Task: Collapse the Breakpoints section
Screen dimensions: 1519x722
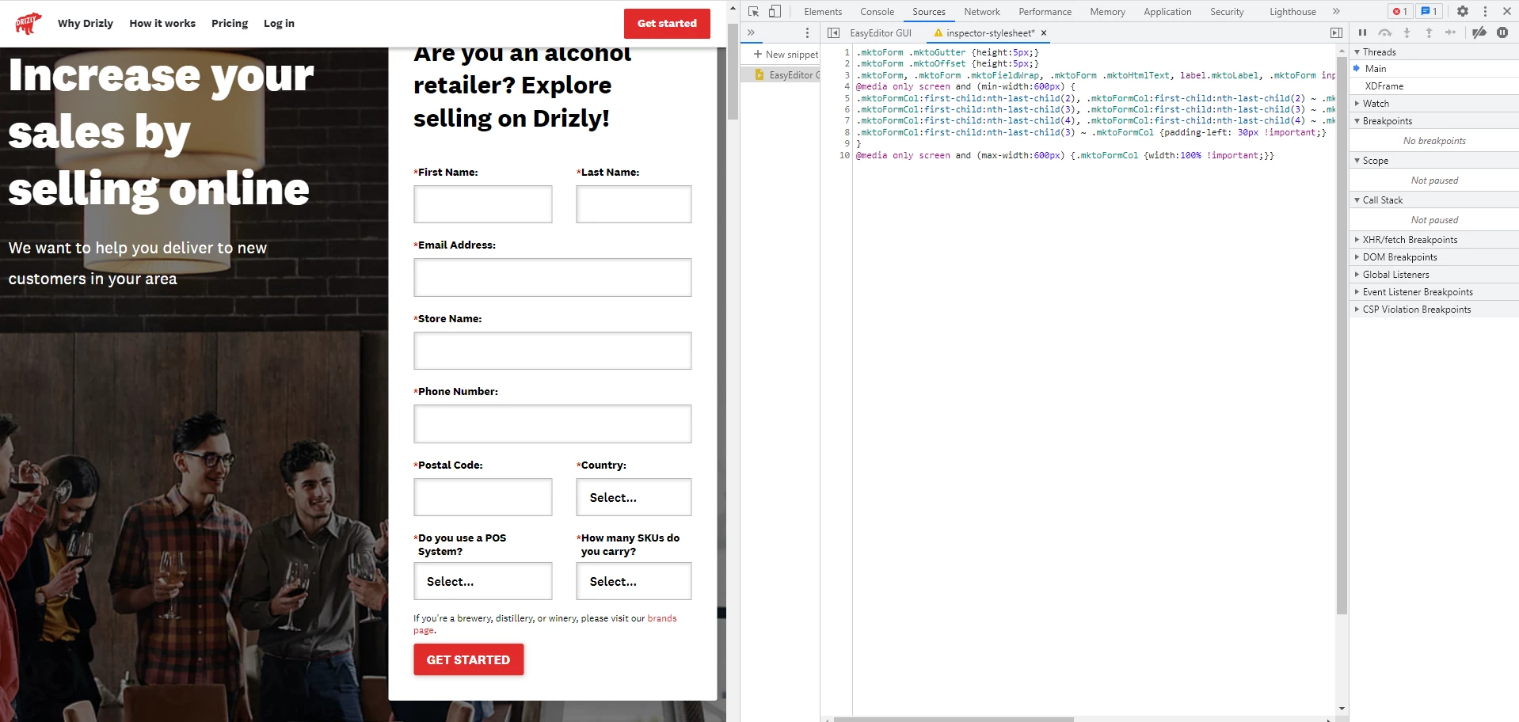Action: click(1434, 120)
